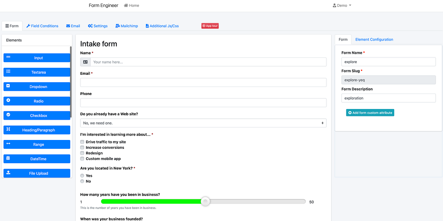Click the grey slider track portion
This screenshot has height=221, width=443.
pyautogui.click(x=258, y=201)
